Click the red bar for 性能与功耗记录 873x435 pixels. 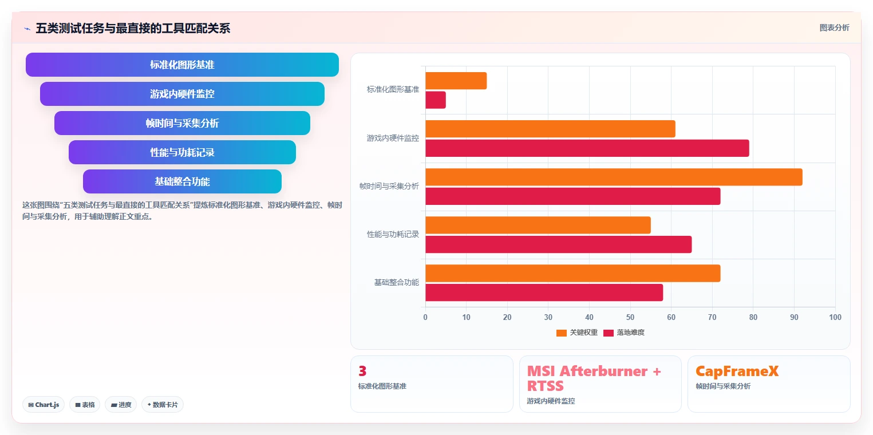pos(559,244)
